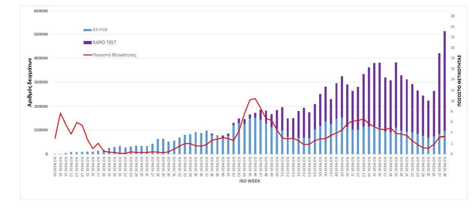Screen dimensions: 474x214
Task: Click the tallest purple bar at chart's far right
Action: click(445, 82)
